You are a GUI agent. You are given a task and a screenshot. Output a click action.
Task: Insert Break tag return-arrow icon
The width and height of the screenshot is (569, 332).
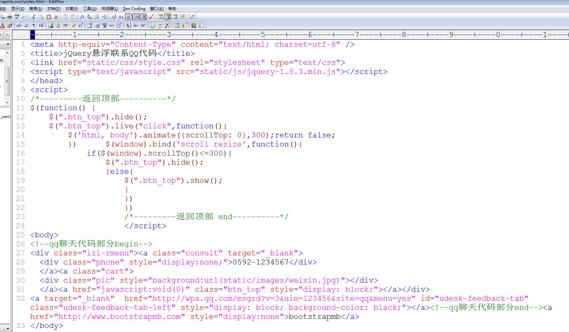[x=26, y=26]
